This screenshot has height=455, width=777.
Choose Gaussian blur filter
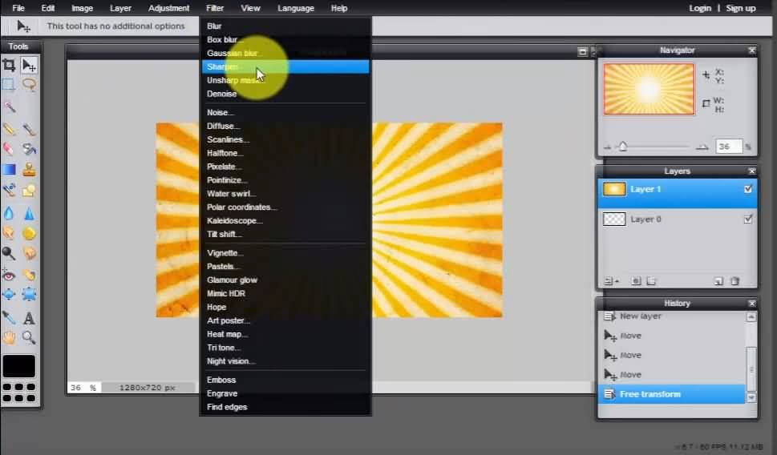tap(285, 53)
